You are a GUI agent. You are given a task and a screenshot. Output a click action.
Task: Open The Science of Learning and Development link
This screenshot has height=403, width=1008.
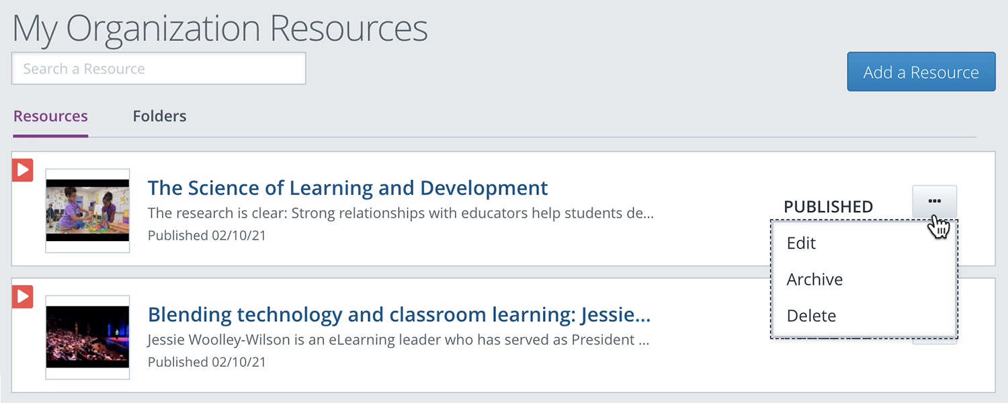[347, 188]
